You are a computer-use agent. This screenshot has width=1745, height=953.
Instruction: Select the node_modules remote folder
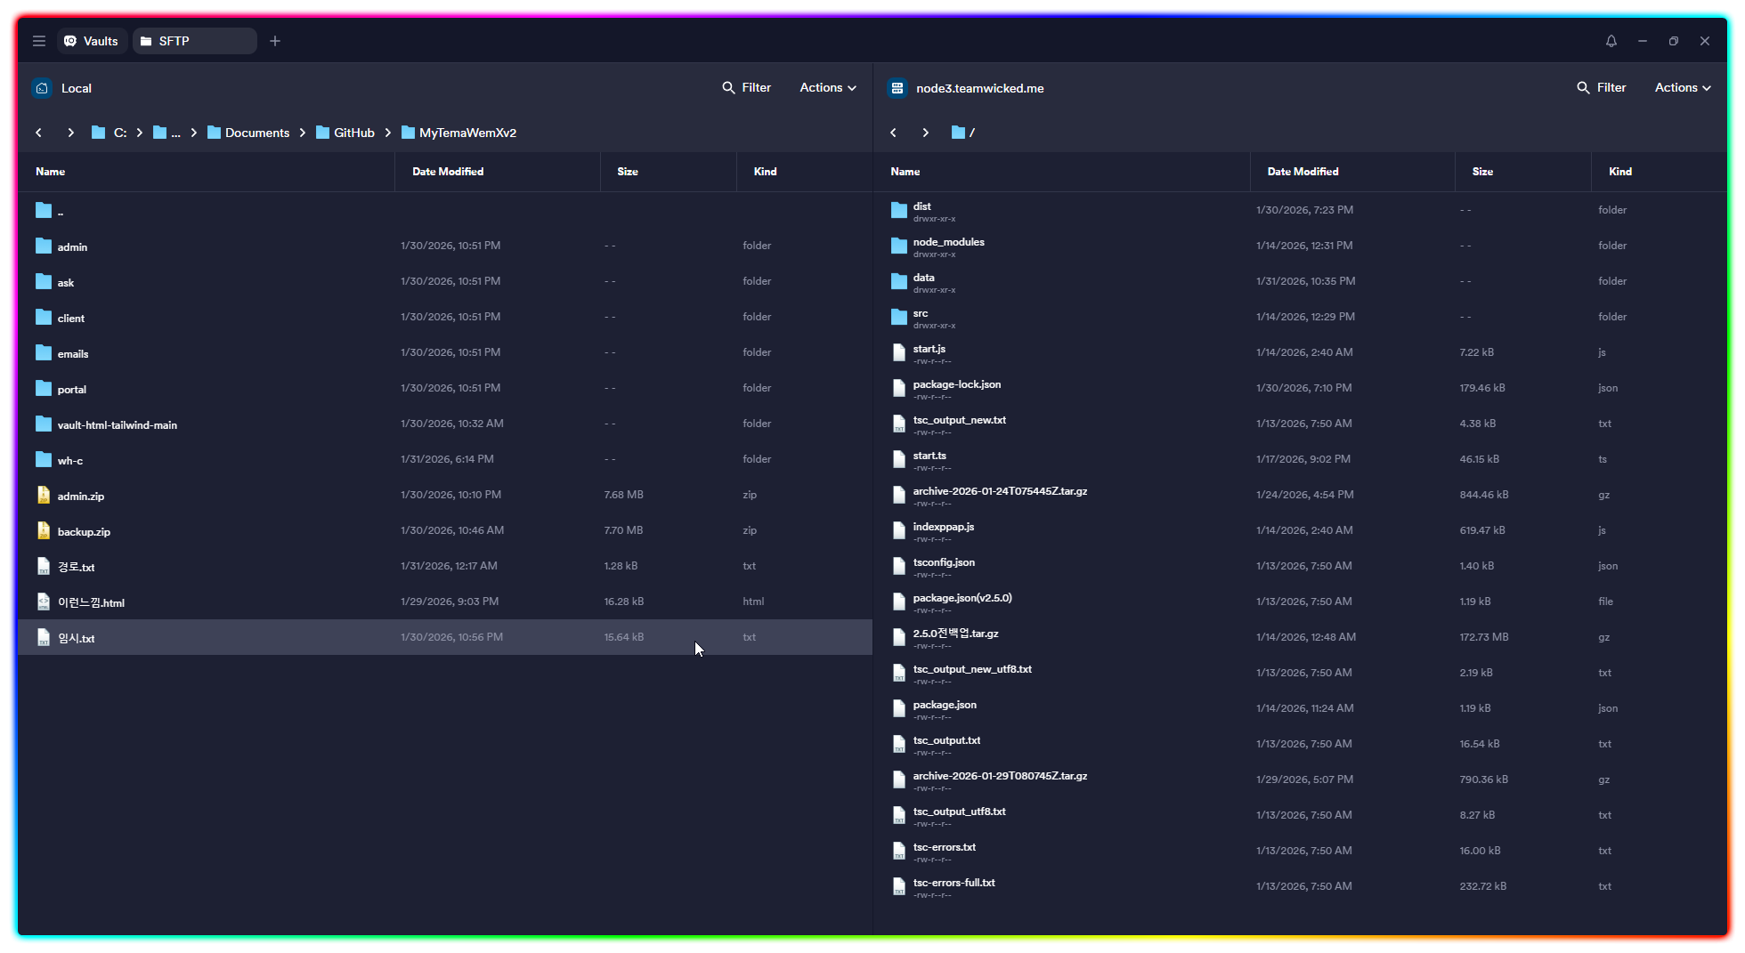[x=948, y=242]
